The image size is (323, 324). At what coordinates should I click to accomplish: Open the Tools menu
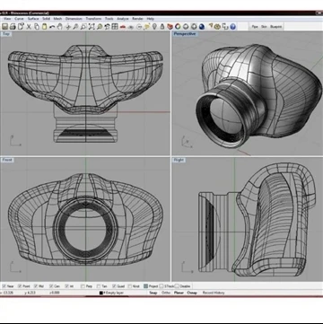point(109,19)
